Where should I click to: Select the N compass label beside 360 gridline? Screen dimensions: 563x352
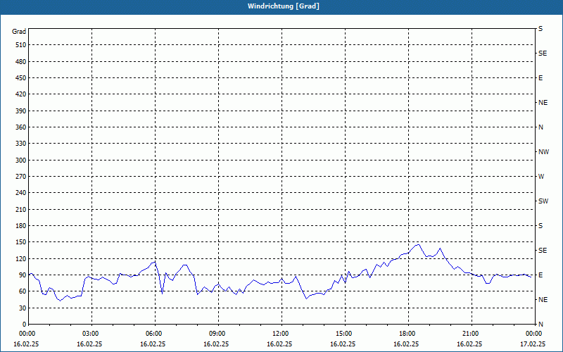540,127
